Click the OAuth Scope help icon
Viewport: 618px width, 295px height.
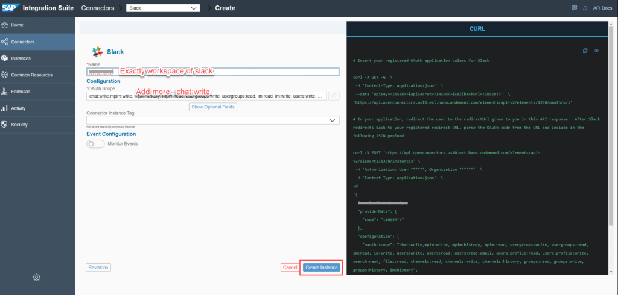point(334,96)
